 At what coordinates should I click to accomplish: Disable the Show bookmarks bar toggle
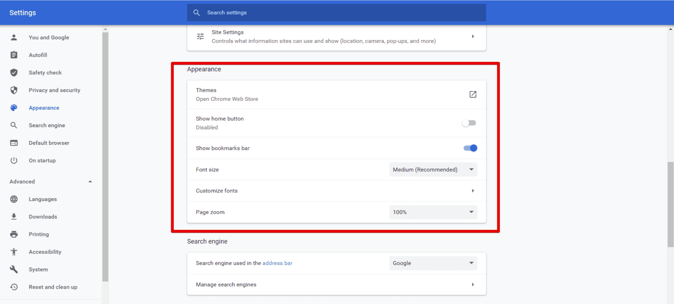pyautogui.click(x=470, y=148)
